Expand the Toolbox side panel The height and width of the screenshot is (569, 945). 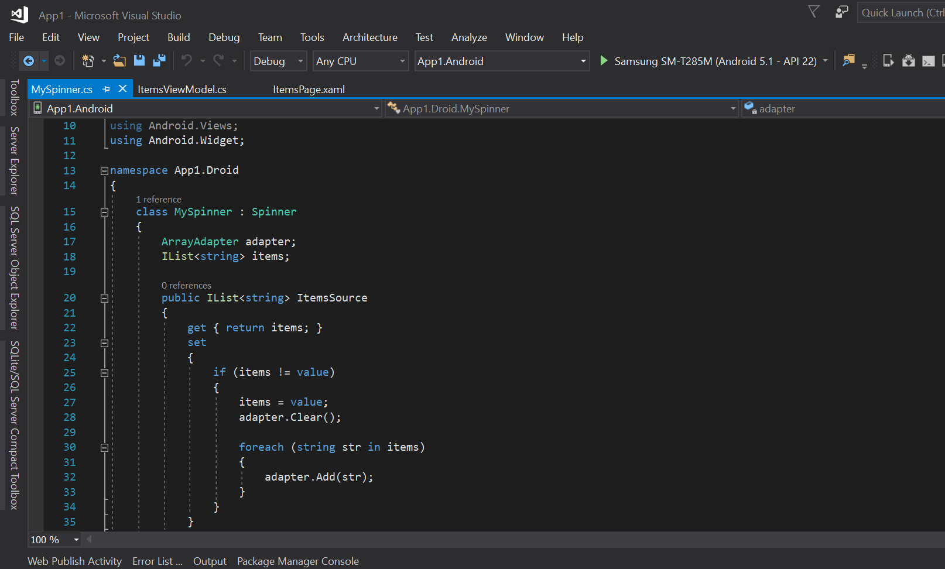pos(15,97)
